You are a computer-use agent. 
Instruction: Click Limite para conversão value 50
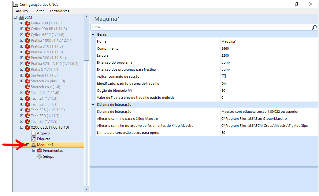[x=223, y=133]
